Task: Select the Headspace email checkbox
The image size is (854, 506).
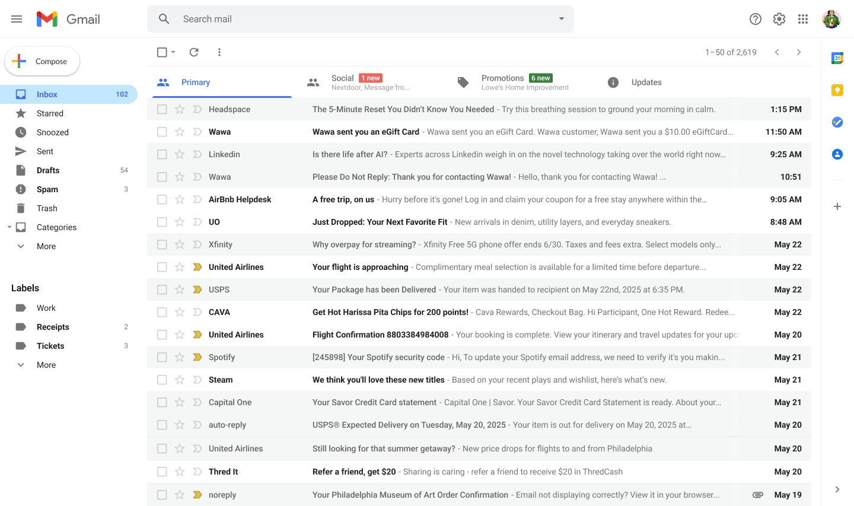Action: pyautogui.click(x=162, y=109)
